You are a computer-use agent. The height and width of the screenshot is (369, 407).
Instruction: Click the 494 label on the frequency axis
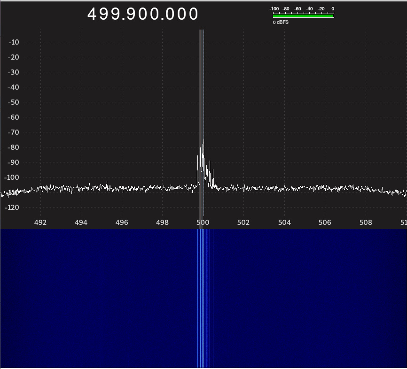(81, 222)
